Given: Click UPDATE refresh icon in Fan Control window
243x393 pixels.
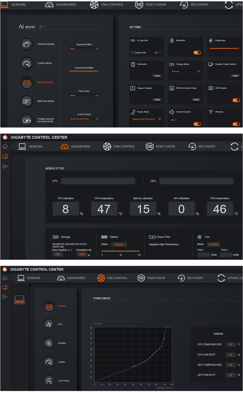Looking at the screenshot, I should 221,278.
